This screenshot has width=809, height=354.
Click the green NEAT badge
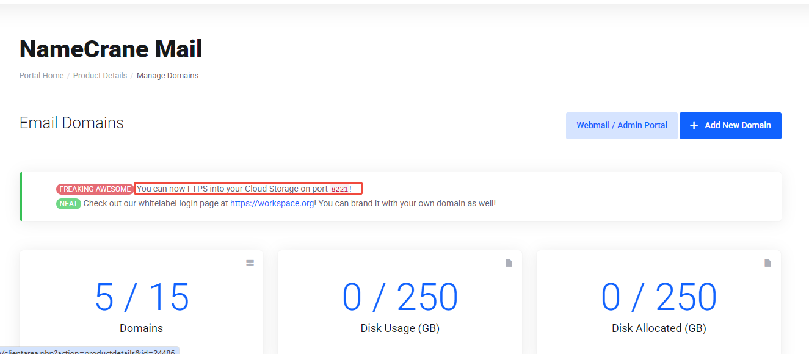click(x=68, y=203)
